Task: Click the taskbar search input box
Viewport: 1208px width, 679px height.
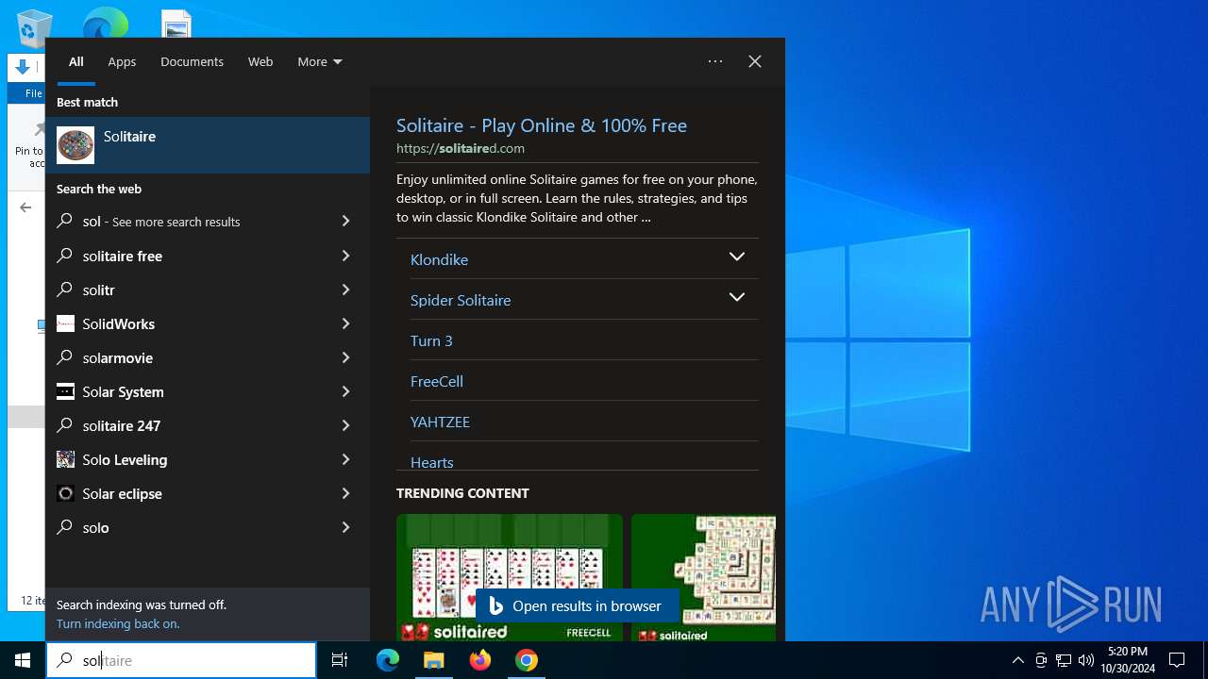Action: point(181,660)
